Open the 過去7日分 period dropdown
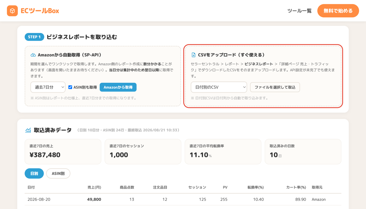 [48, 87]
